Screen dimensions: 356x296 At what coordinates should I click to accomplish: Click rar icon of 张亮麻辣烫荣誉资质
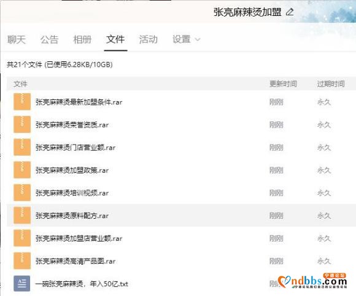pyautogui.click(x=22, y=124)
